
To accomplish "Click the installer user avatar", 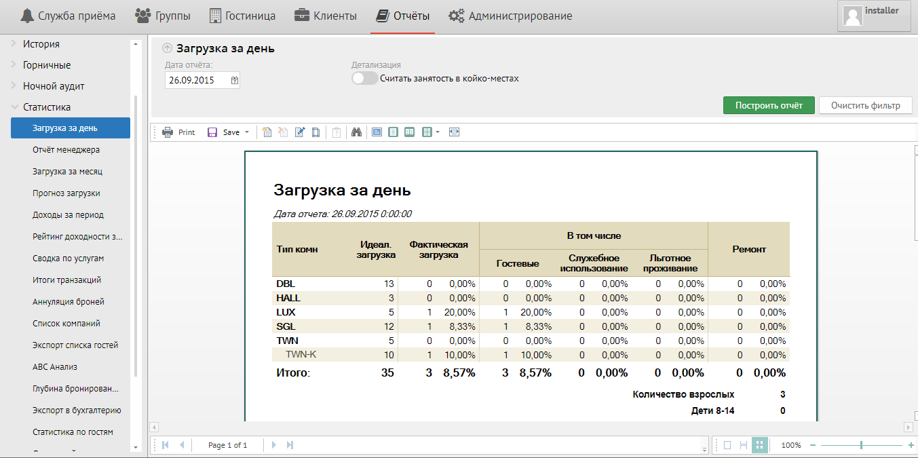I will click(x=852, y=17).
